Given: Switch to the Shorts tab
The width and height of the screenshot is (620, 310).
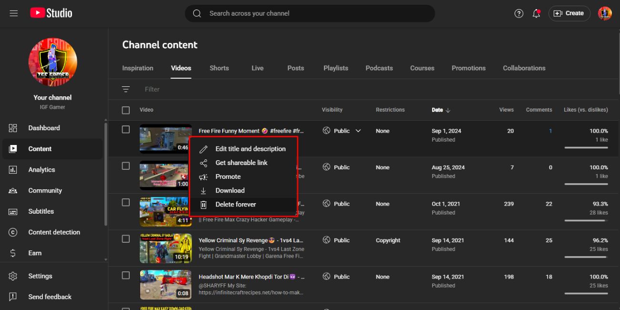Looking at the screenshot, I should pyautogui.click(x=219, y=68).
